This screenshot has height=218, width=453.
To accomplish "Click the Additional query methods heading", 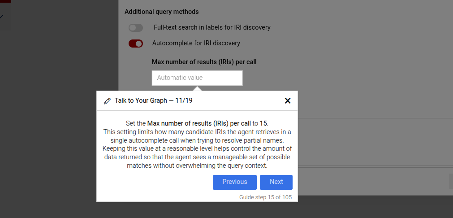I will click(x=161, y=12).
